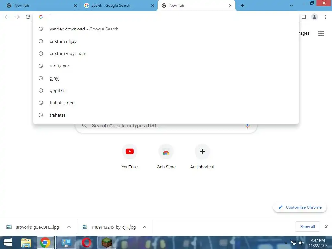Expand options for artworks-g5eKOH download
This screenshot has width=332, height=249.
coord(69,227)
